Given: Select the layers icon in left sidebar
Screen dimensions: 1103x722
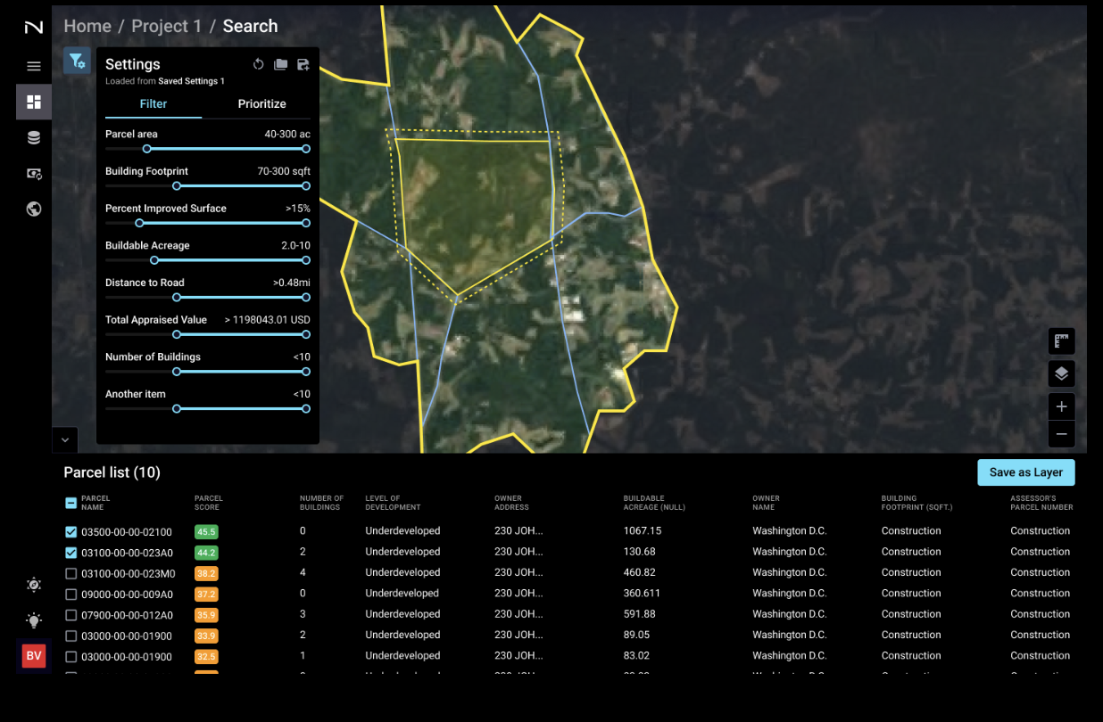Looking at the screenshot, I should 33,137.
